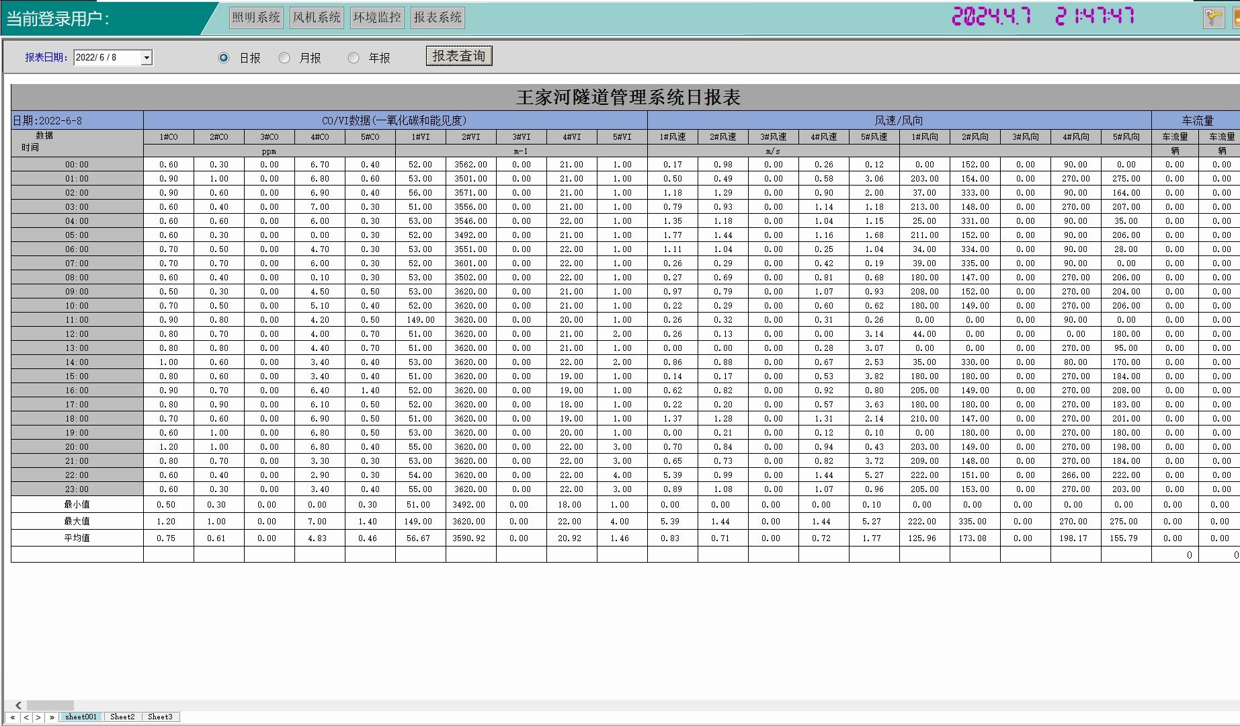The width and height of the screenshot is (1240, 726).
Task: Select the 月报 monthly report option
Action: (284, 58)
